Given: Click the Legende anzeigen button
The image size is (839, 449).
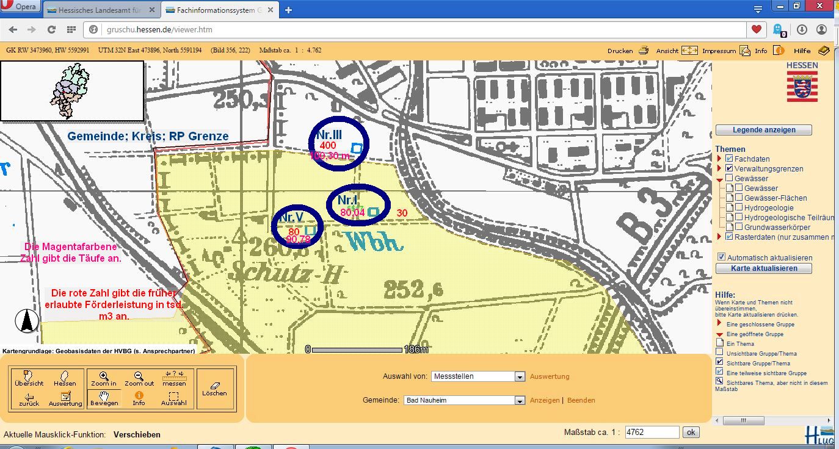Looking at the screenshot, I should [763, 130].
